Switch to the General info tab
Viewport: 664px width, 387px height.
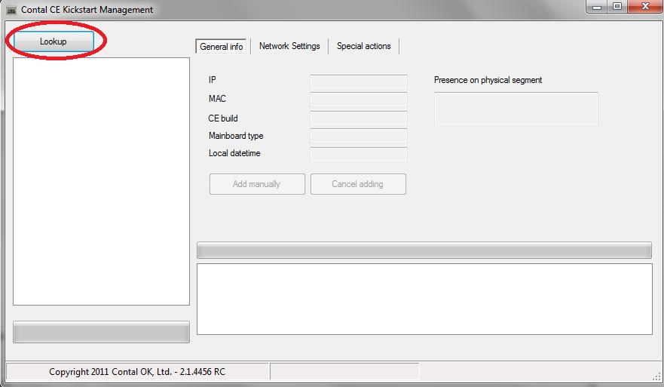[221, 46]
